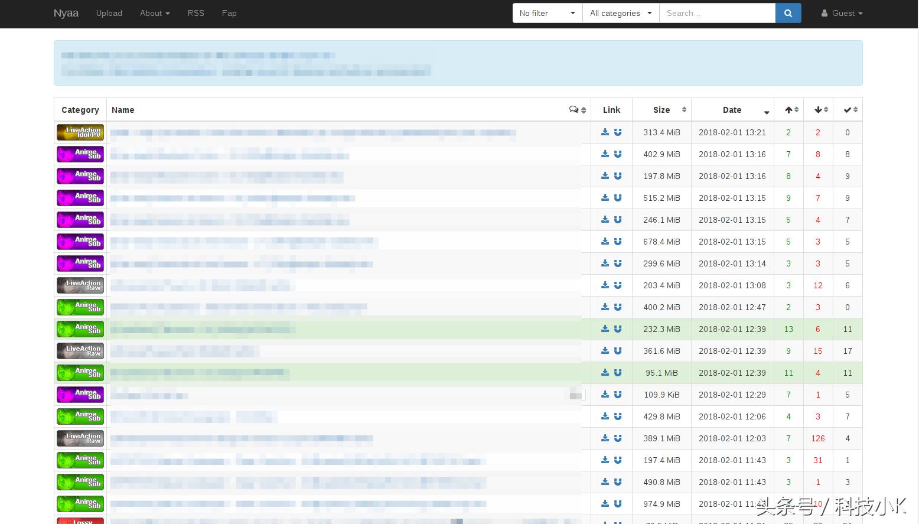
Task: Download torrent file for 95.1 MiB row
Action: [x=605, y=373]
